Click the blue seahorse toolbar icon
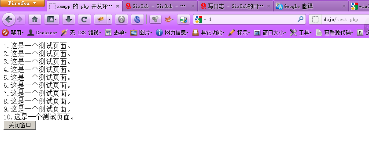 (x=137, y=19)
